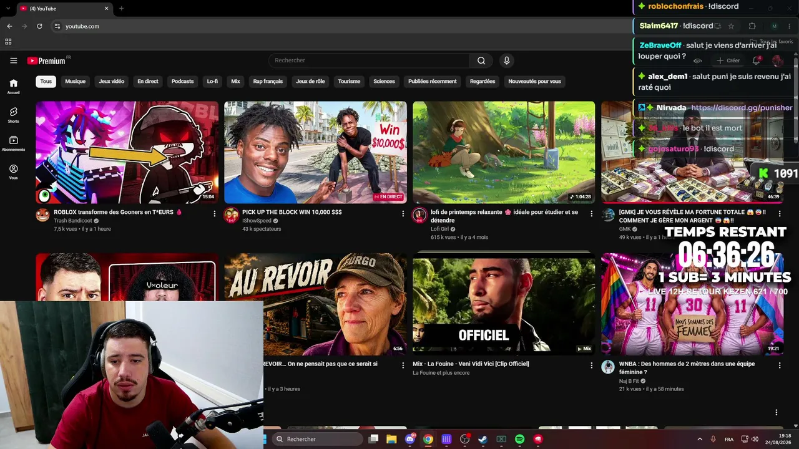
Task: Open IShowSpeed channel avatar
Action: 231,215
